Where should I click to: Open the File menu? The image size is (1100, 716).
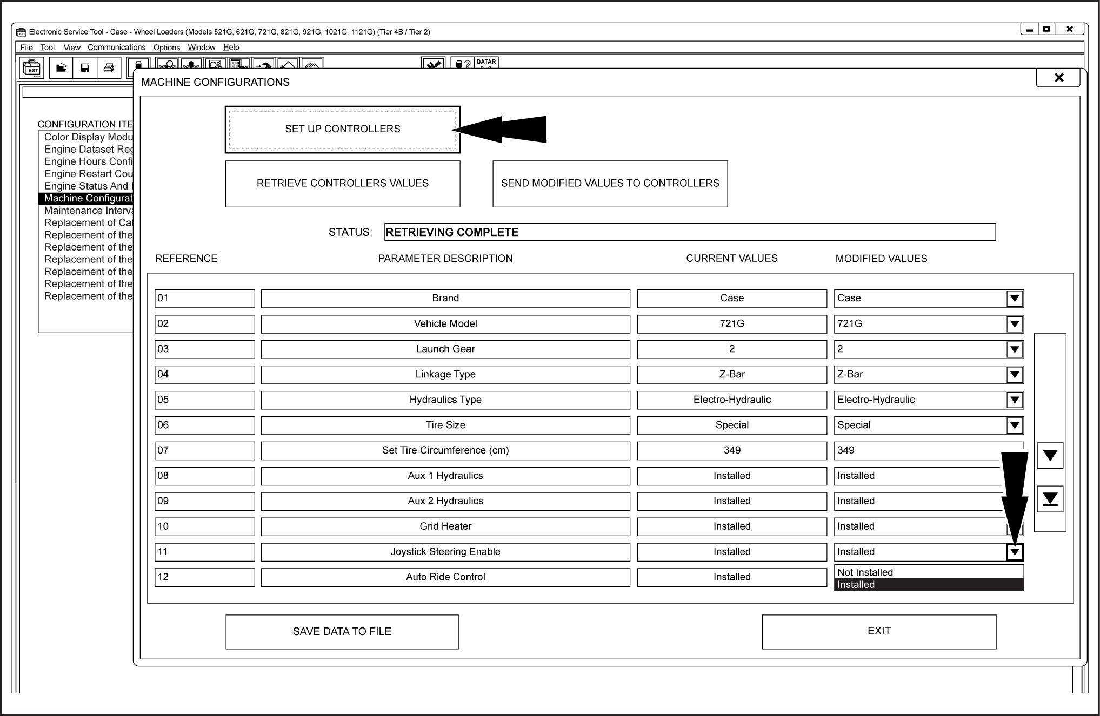pos(26,48)
